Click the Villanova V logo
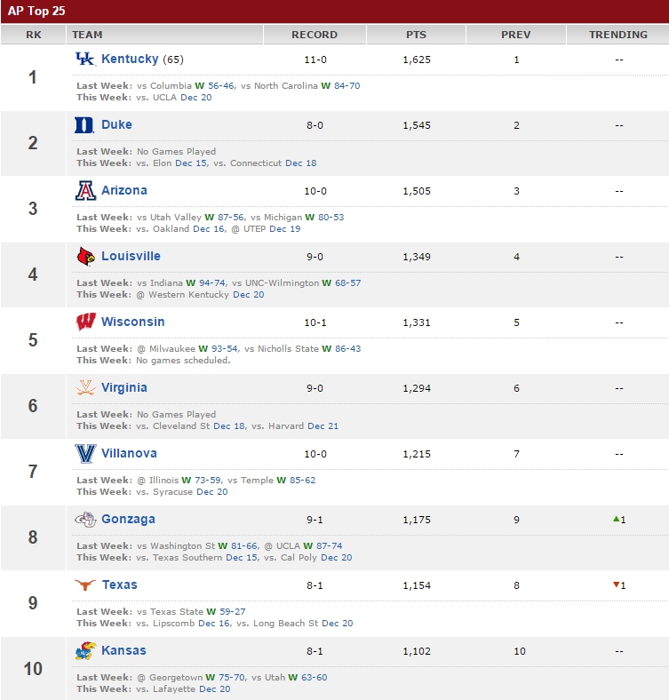The height and width of the screenshot is (700, 669). [85, 454]
